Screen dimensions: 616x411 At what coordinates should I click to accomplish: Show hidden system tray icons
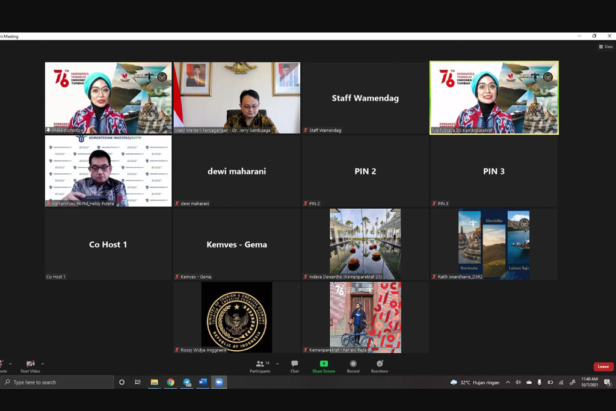coord(508,383)
